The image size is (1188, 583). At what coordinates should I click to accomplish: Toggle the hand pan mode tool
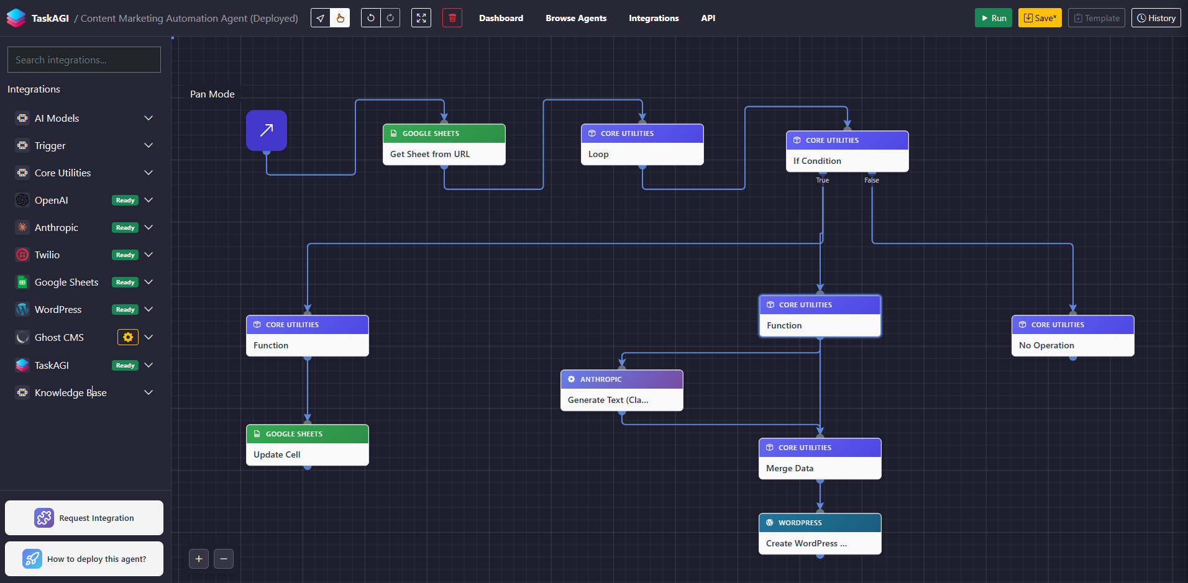click(340, 18)
